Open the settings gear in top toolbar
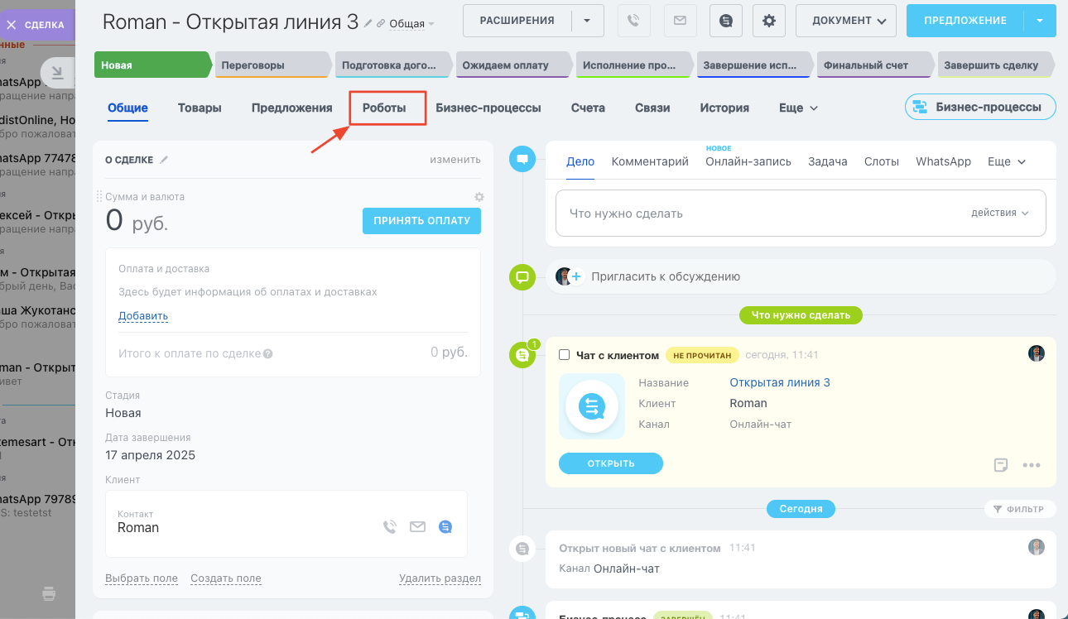The width and height of the screenshot is (1068, 619). click(x=769, y=21)
